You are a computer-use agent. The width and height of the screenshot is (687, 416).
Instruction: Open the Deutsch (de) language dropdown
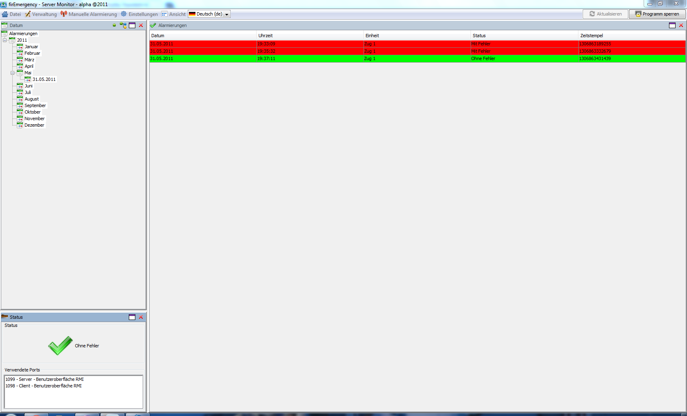pyautogui.click(x=209, y=14)
